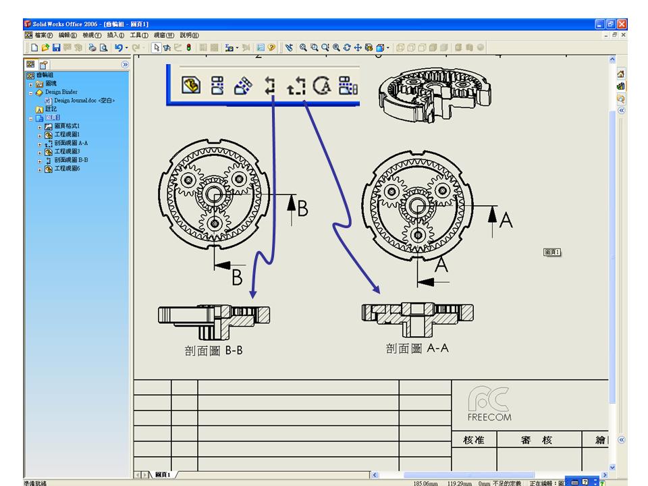Open the 視窗(W) menu

(164, 35)
